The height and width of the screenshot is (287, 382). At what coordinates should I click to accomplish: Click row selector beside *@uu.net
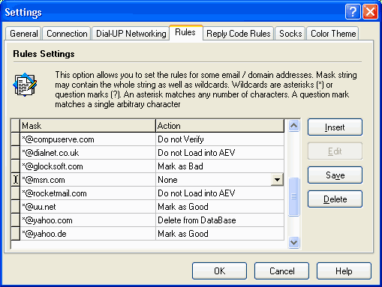point(16,207)
